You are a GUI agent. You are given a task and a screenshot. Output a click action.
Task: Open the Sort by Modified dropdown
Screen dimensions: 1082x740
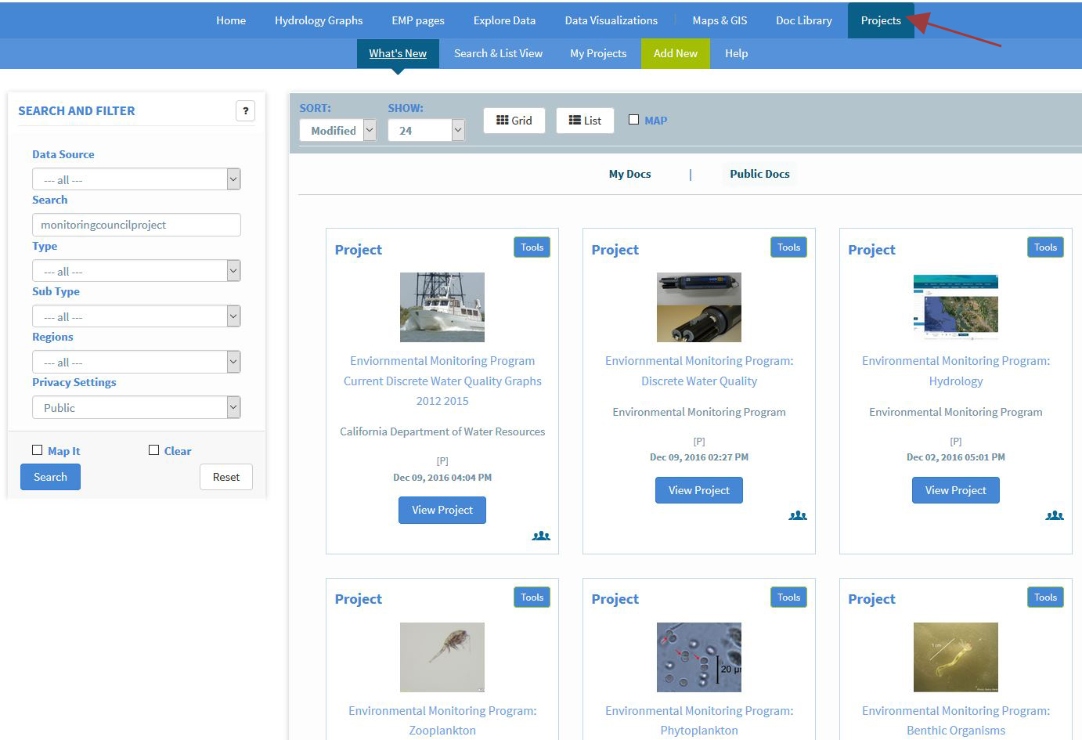[x=337, y=131]
